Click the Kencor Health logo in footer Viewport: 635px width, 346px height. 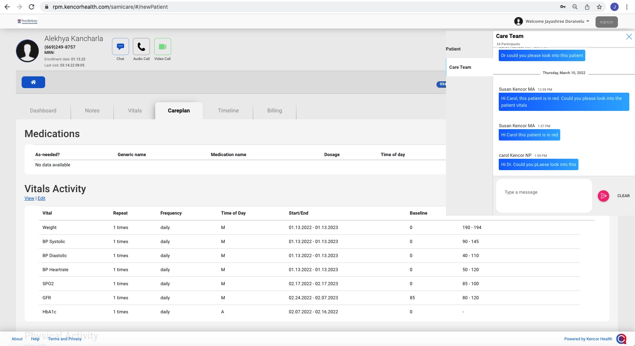[621, 338]
